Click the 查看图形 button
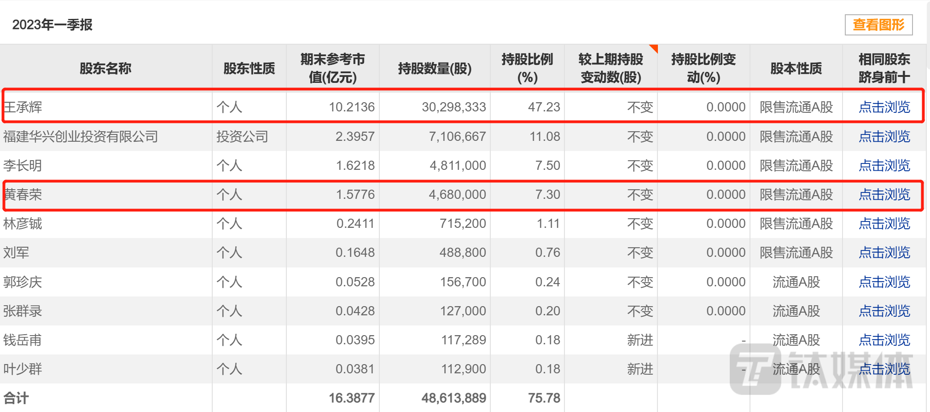930x412 pixels. tap(878, 25)
